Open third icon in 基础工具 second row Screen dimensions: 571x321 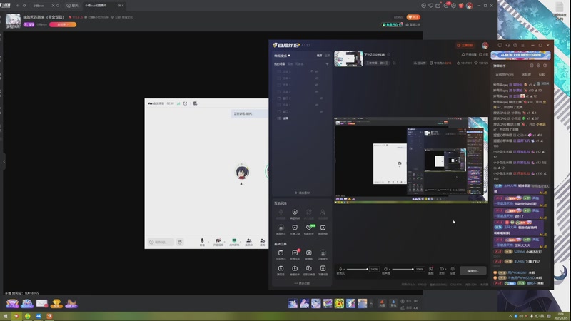pos(309,270)
